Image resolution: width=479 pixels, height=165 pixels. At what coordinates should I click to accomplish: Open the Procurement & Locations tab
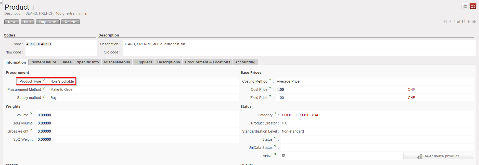click(x=207, y=62)
